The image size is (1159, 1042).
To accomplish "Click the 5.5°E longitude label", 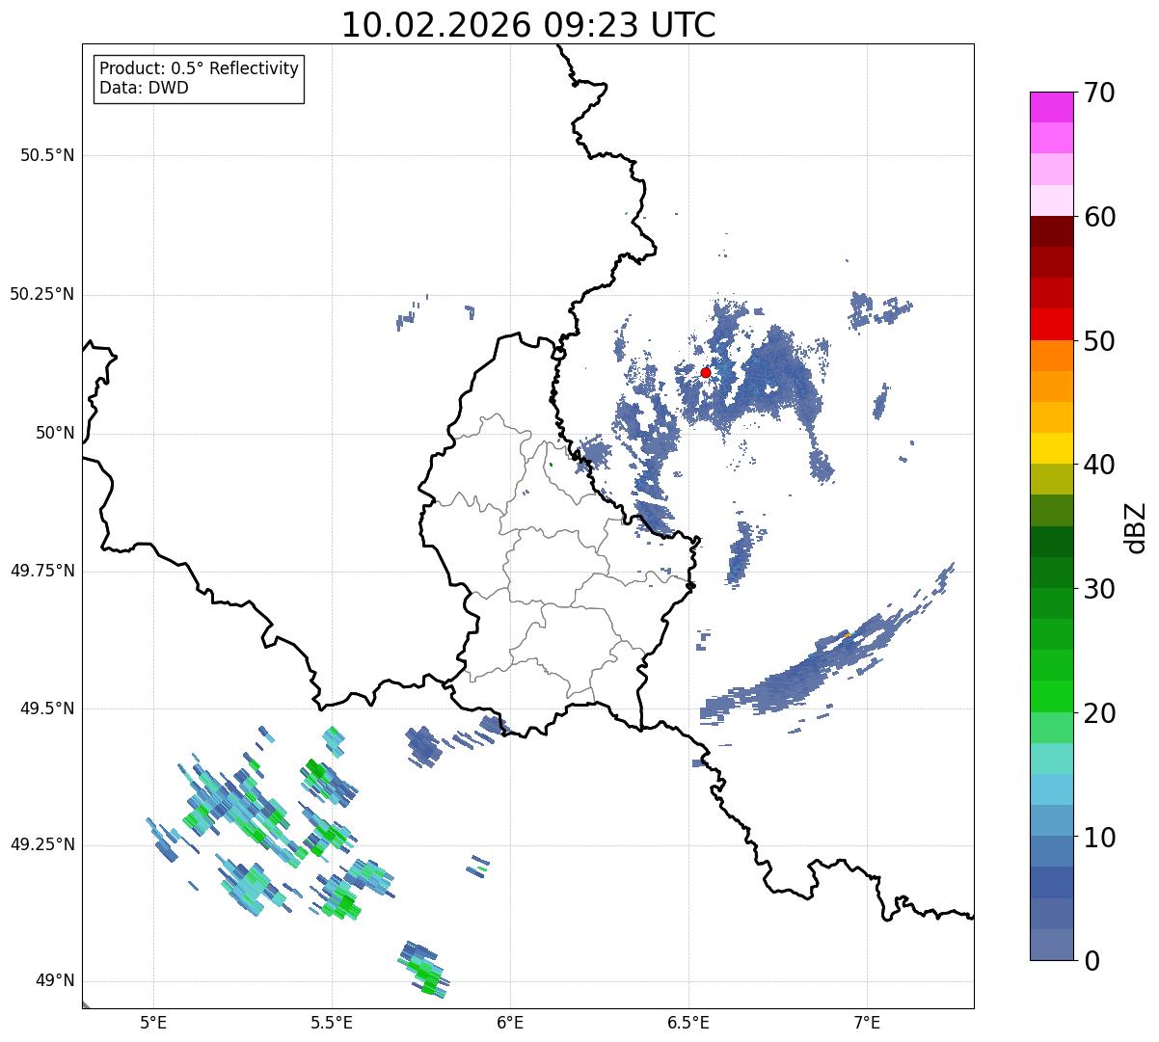I will point(332,1023).
